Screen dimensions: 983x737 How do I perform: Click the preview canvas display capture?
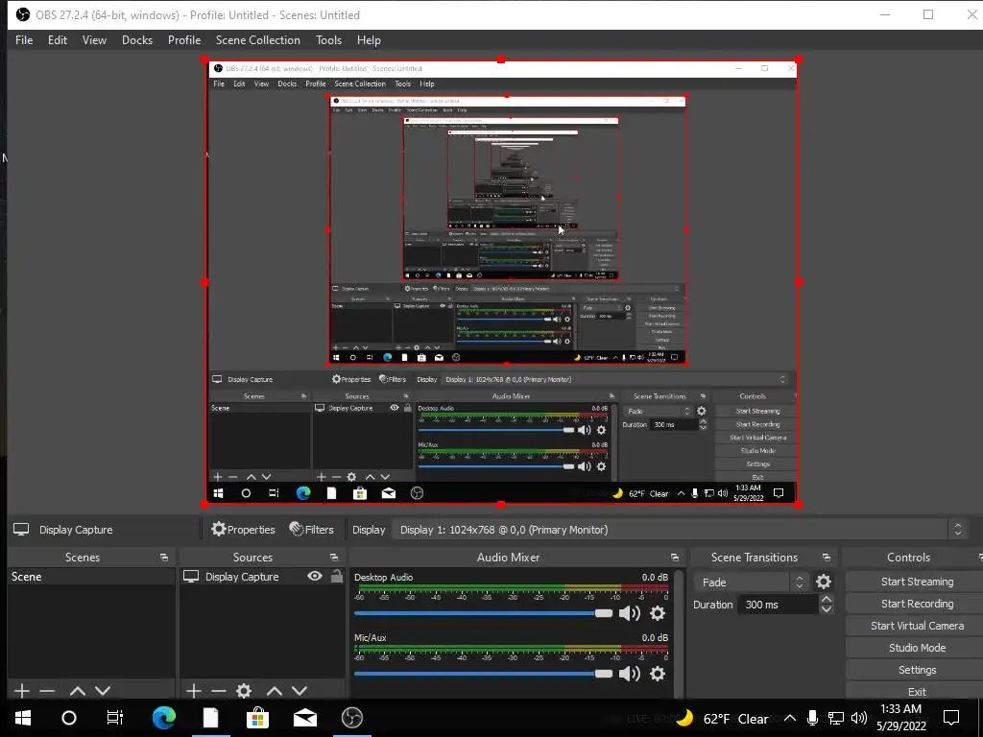click(x=501, y=282)
